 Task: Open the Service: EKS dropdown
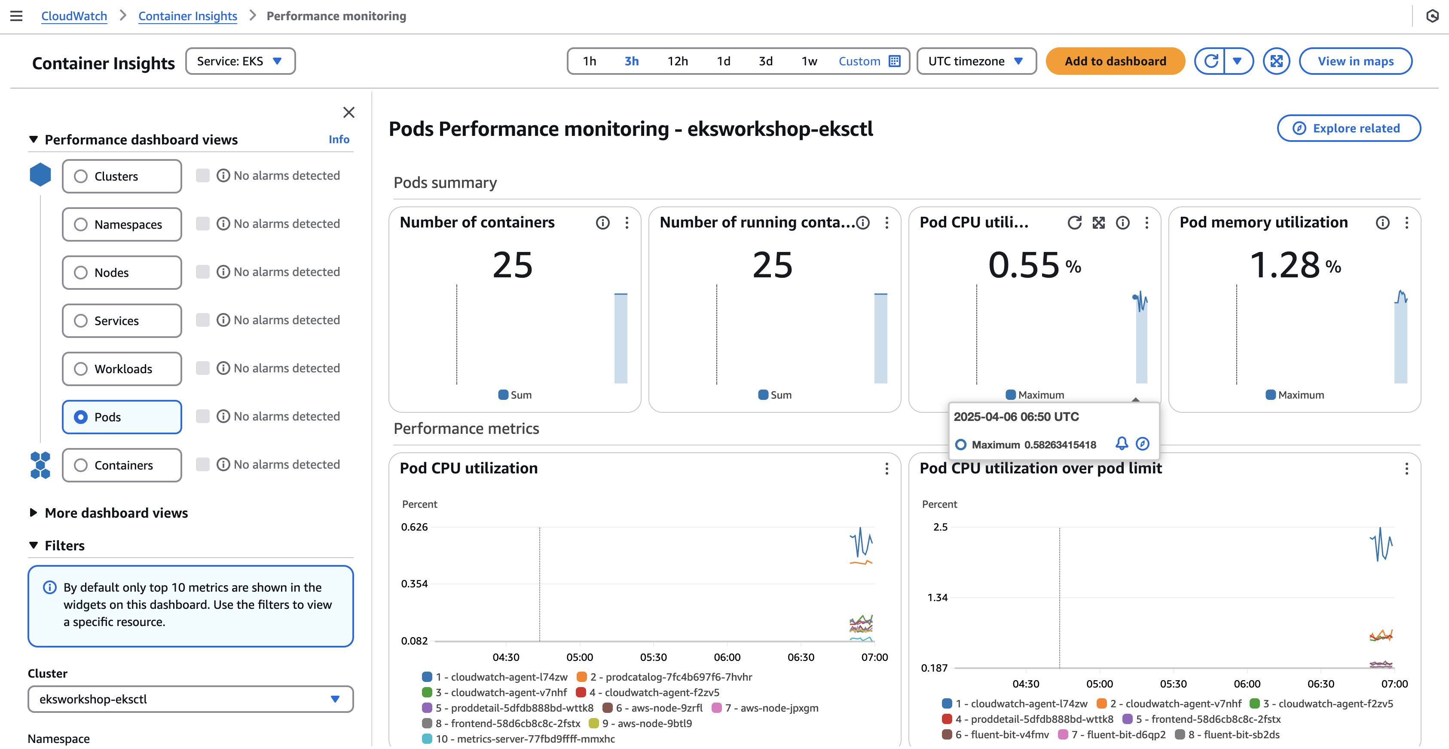click(240, 61)
